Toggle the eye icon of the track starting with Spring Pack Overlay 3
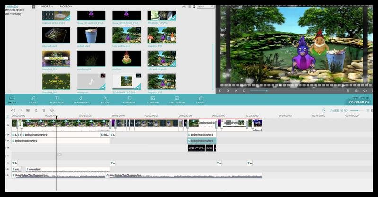This screenshot has height=197, width=378. [x=8, y=141]
